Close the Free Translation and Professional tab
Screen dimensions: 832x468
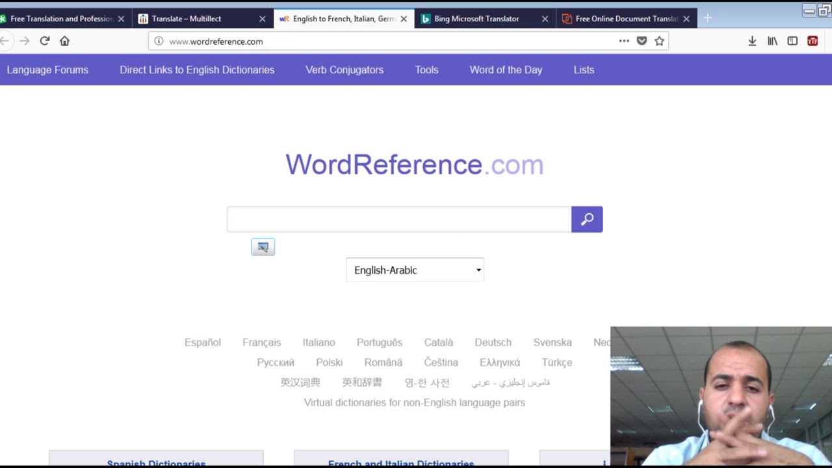point(121,19)
